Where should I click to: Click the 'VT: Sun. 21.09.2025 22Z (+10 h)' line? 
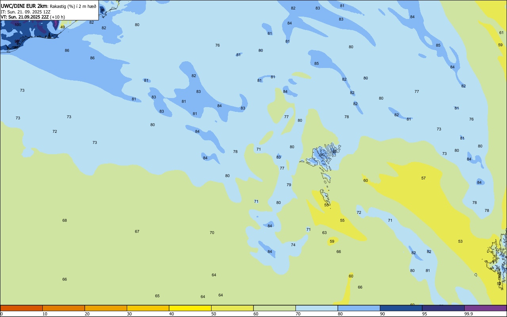(32, 17)
